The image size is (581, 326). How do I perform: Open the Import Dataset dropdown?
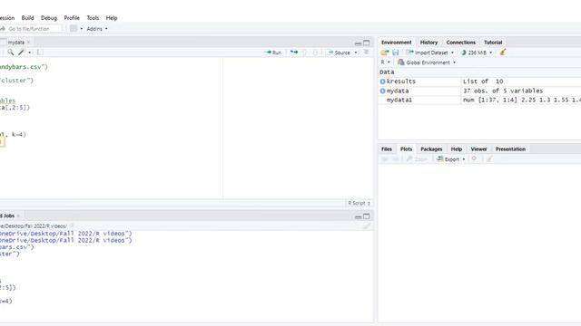pyautogui.click(x=429, y=53)
